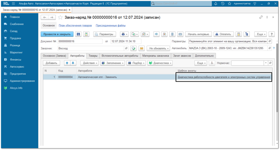Open the Склад section in sidebar

(x=14, y=31)
